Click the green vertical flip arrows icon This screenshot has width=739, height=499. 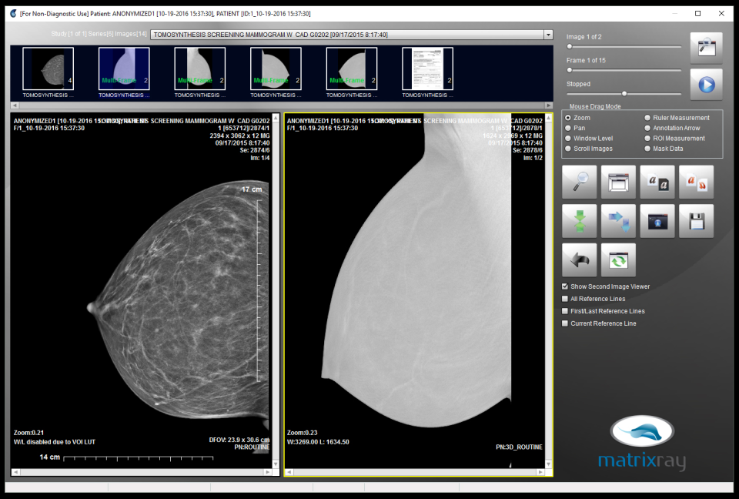579,221
